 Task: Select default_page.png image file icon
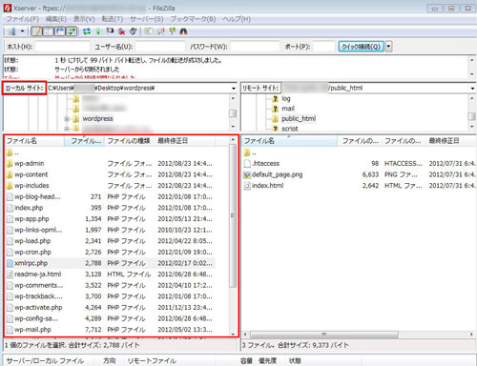[247, 174]
